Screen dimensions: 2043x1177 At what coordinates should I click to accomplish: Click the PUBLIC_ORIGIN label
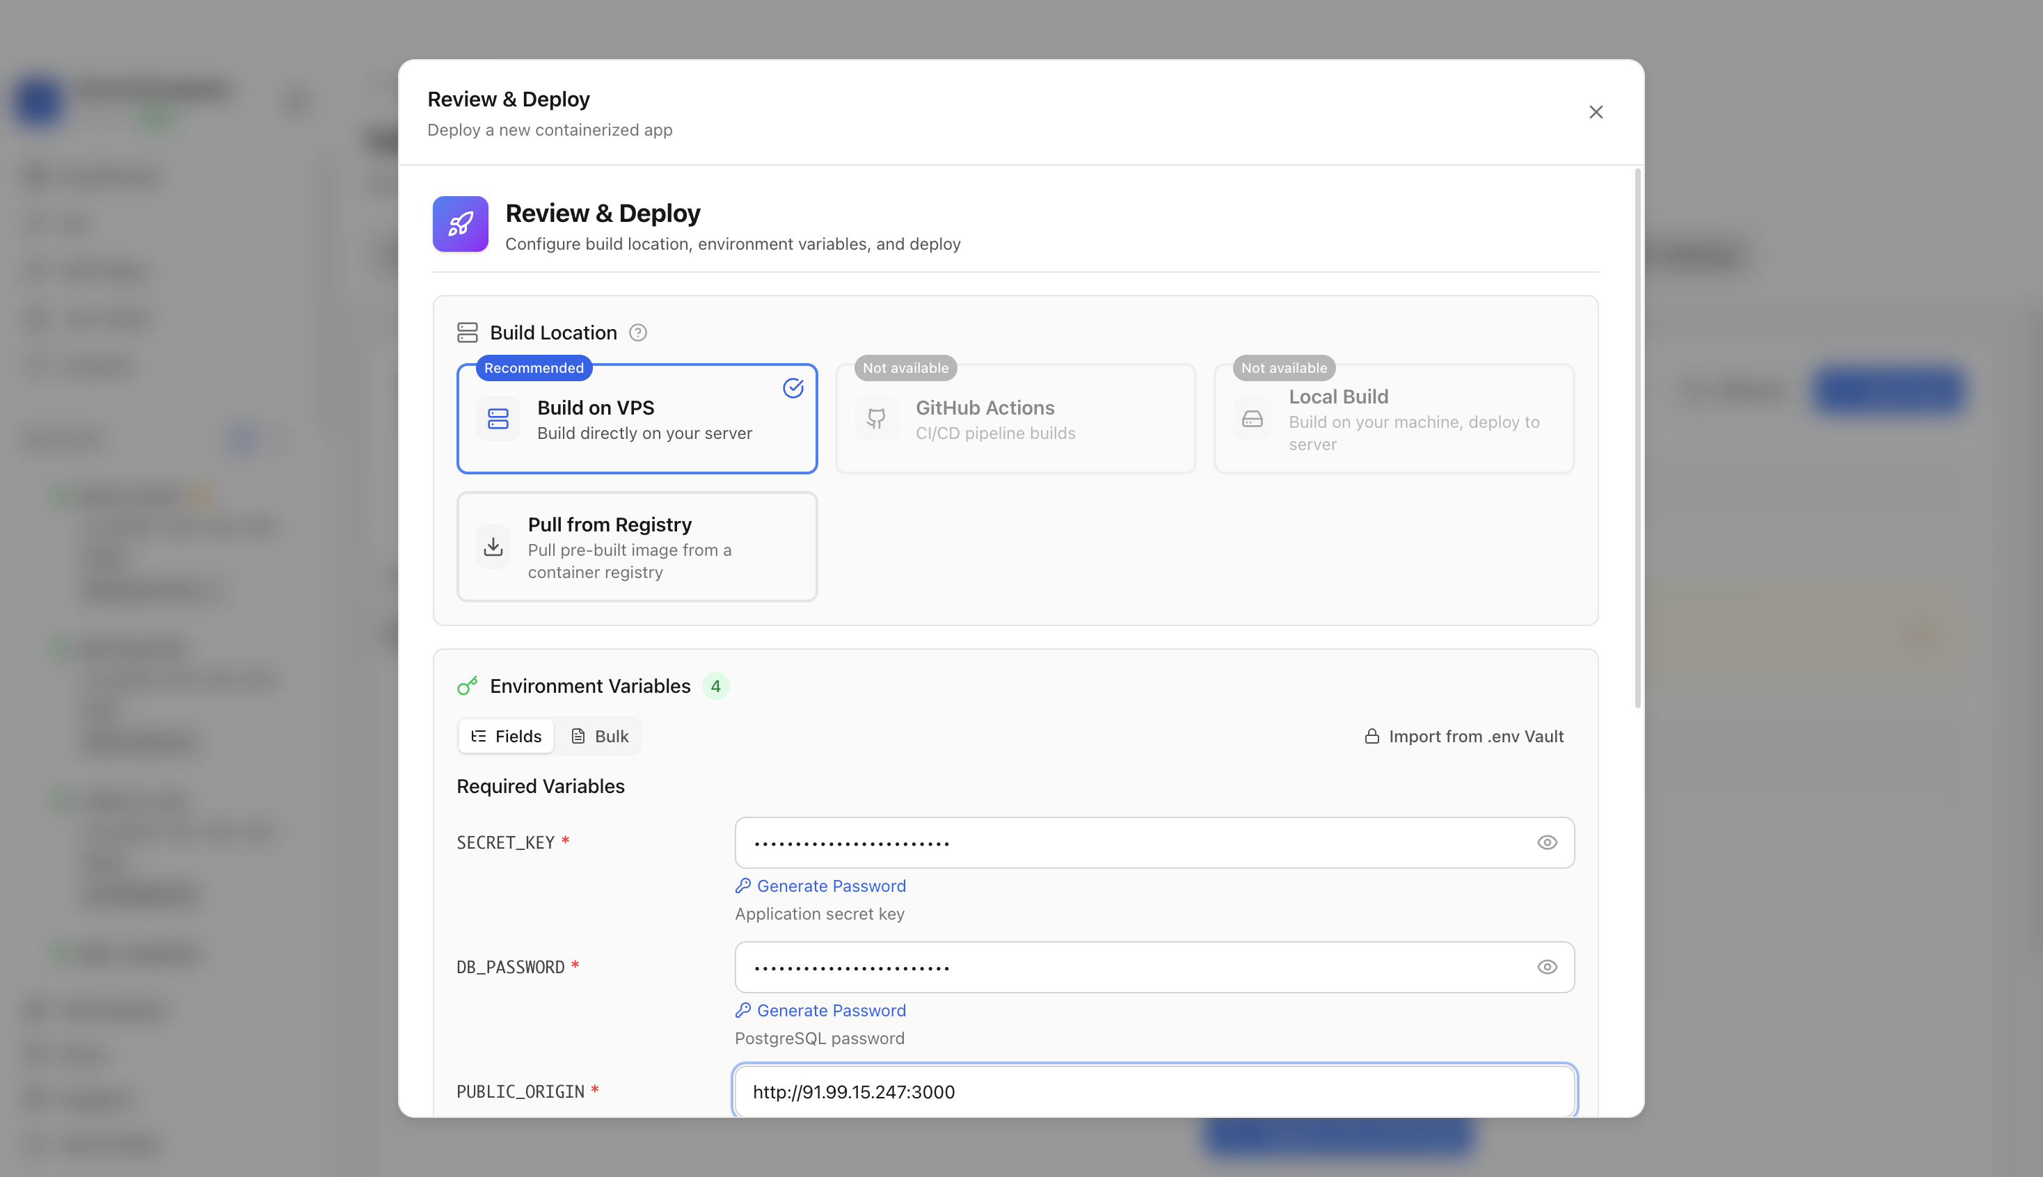[x=520, y=1092]
